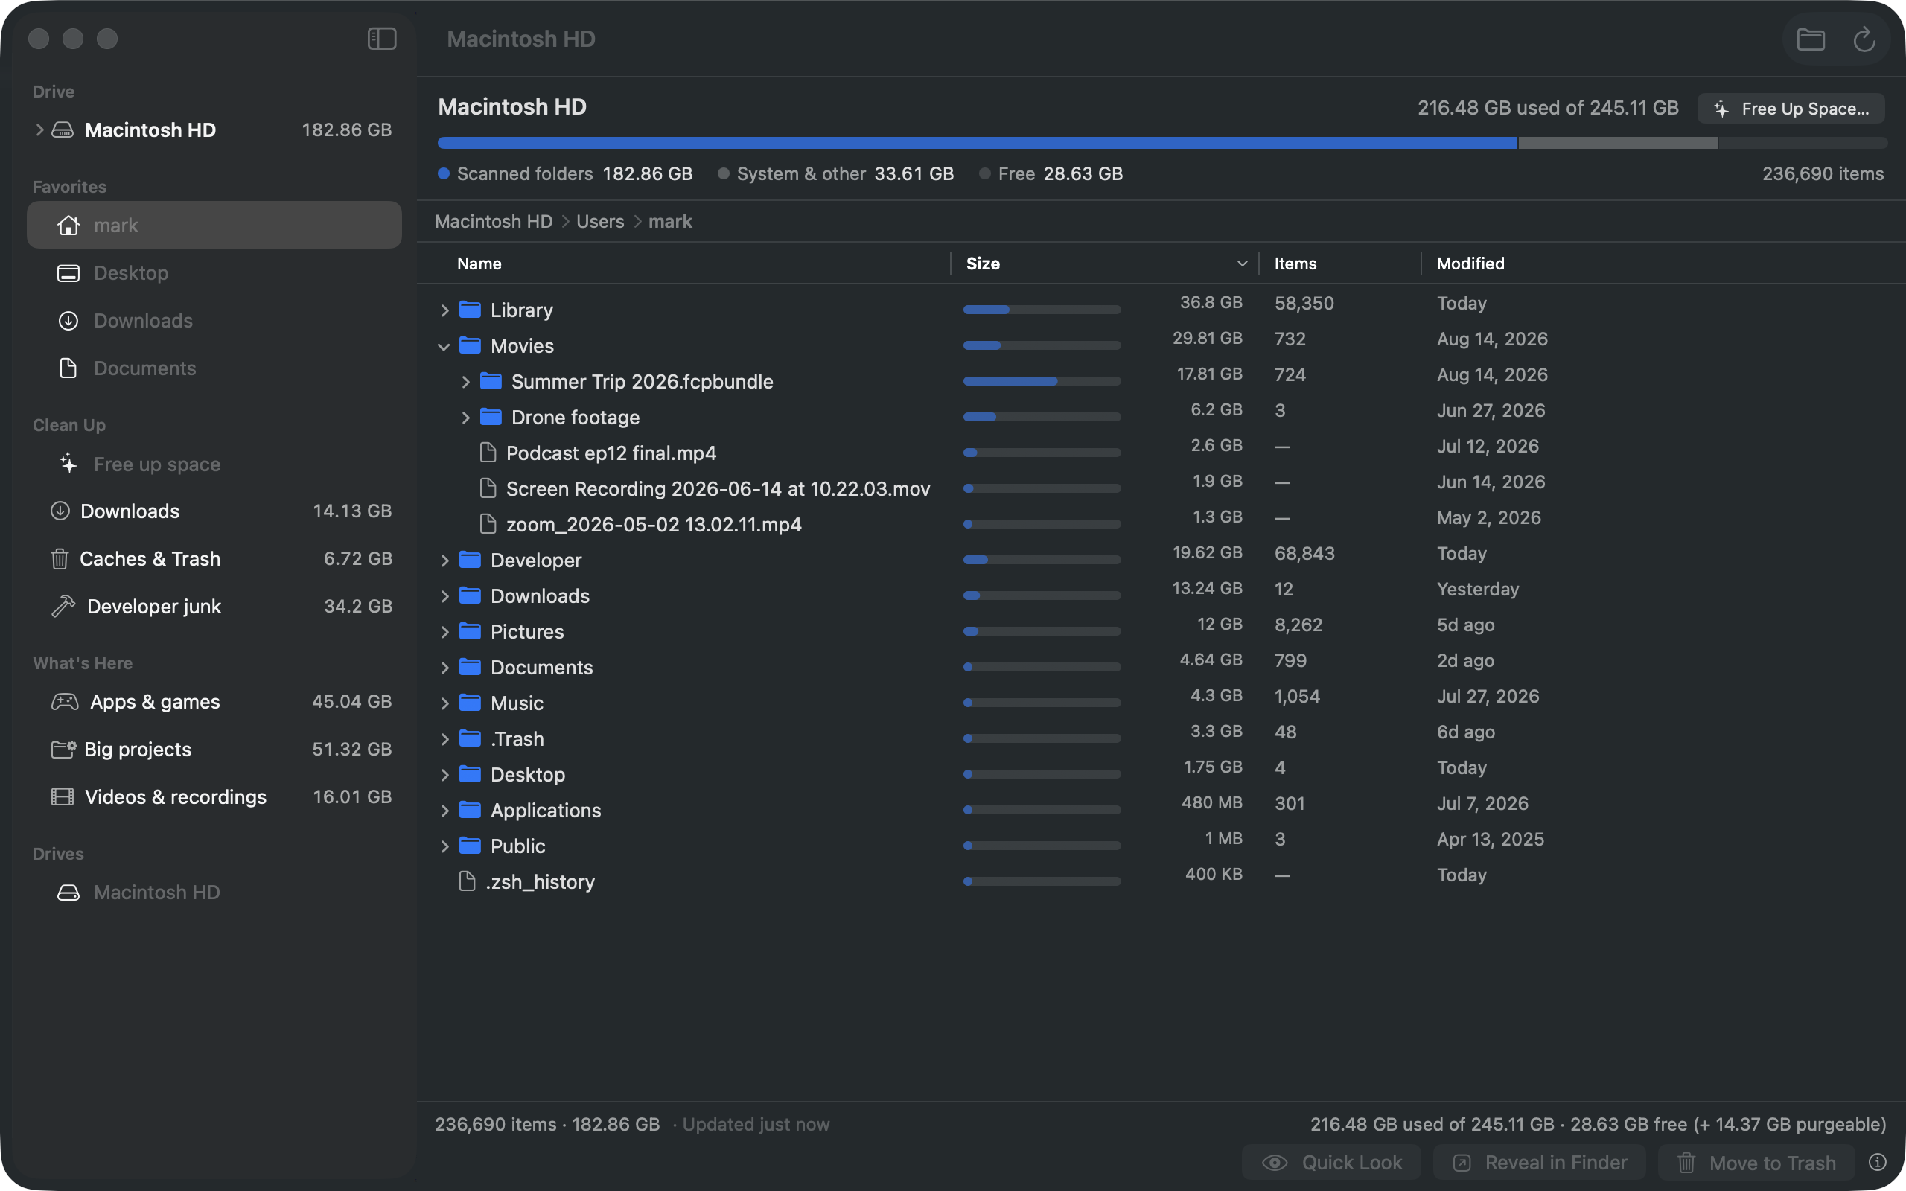Go to Macintosh HD in breadcrumb path
Screen dimensions: 1906x1191
pos(494,221)
